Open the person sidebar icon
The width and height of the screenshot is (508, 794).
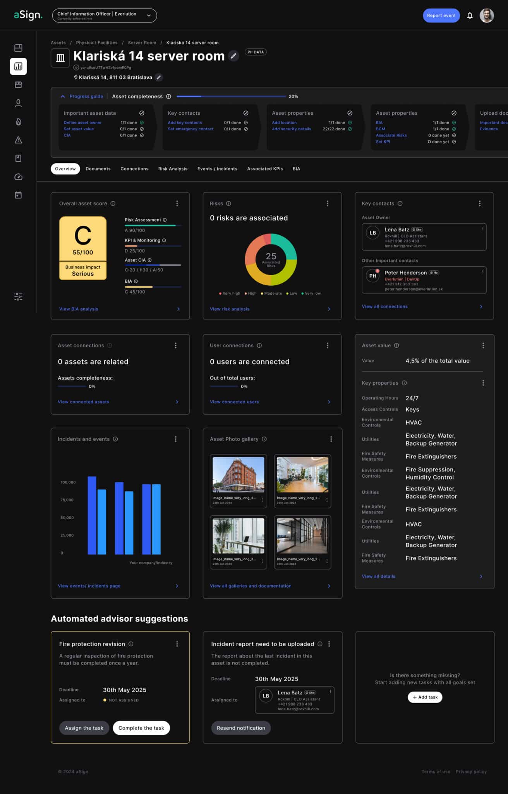[18, 103]
